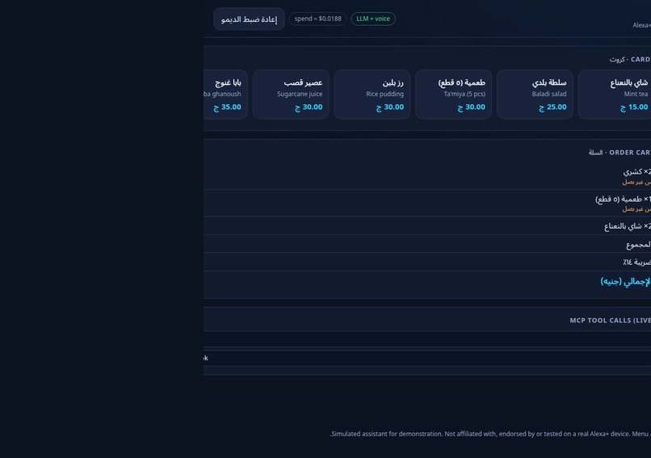This screenshot has width=651, height=458.
Task: Click the إعادة ضبط الديمو reset button
Action: tap(249, 19)
